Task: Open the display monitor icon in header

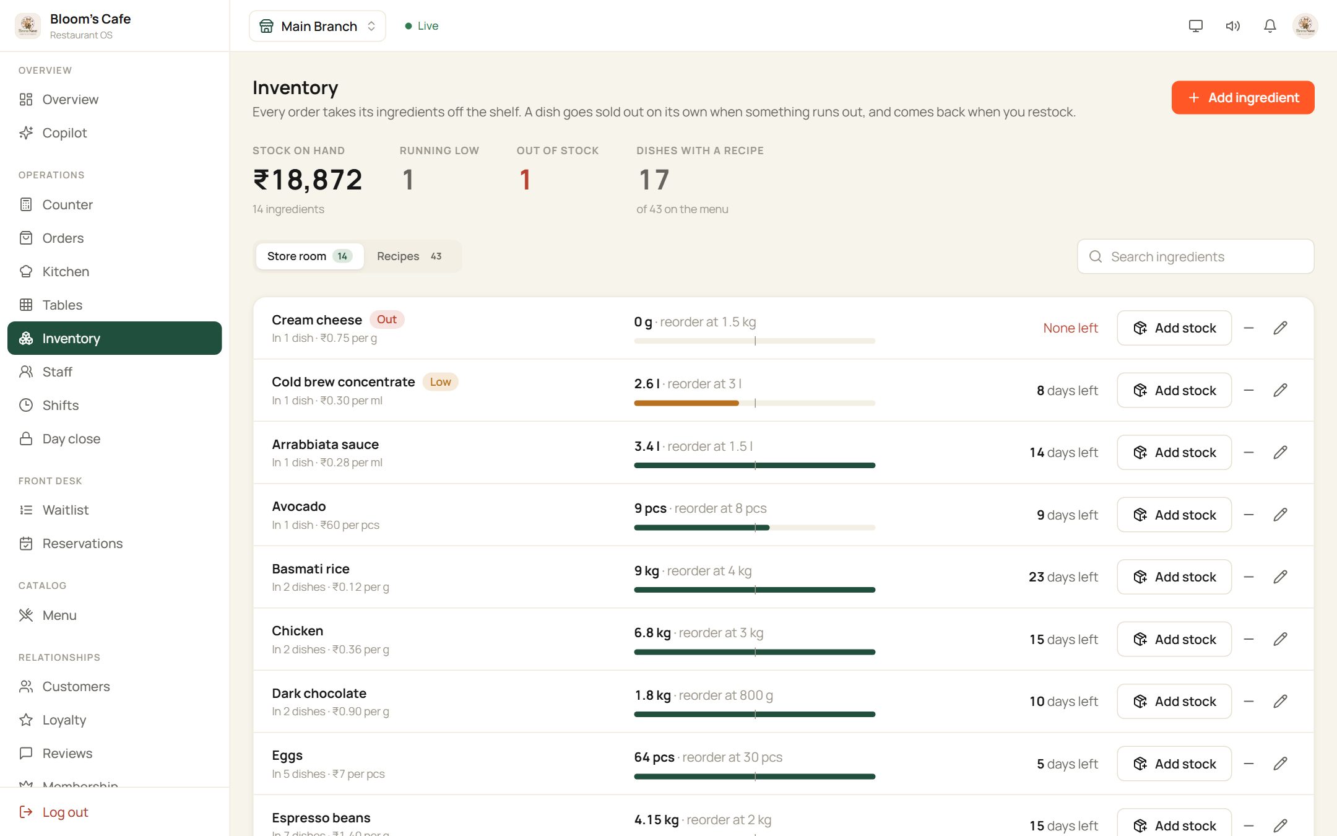Action: (x=1195, y=26)
